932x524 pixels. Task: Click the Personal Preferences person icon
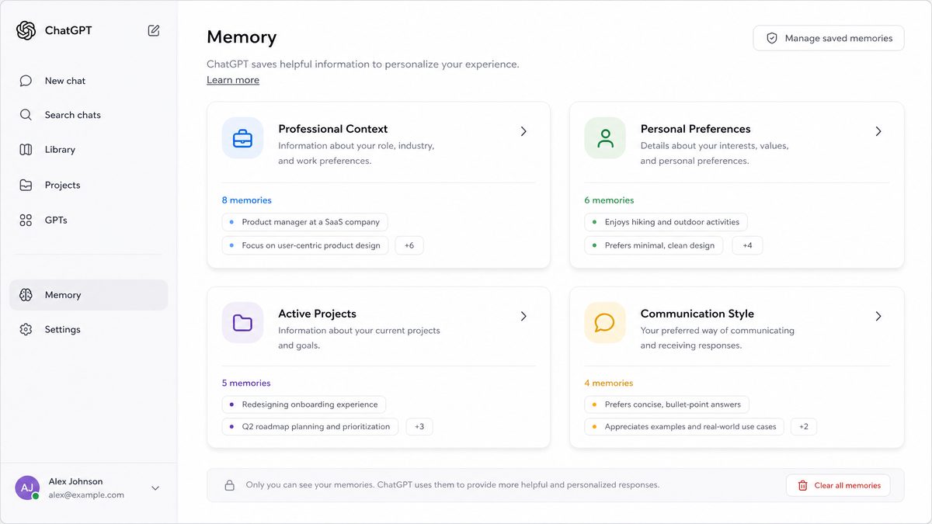pyautogui.click(x=605, y=138)
